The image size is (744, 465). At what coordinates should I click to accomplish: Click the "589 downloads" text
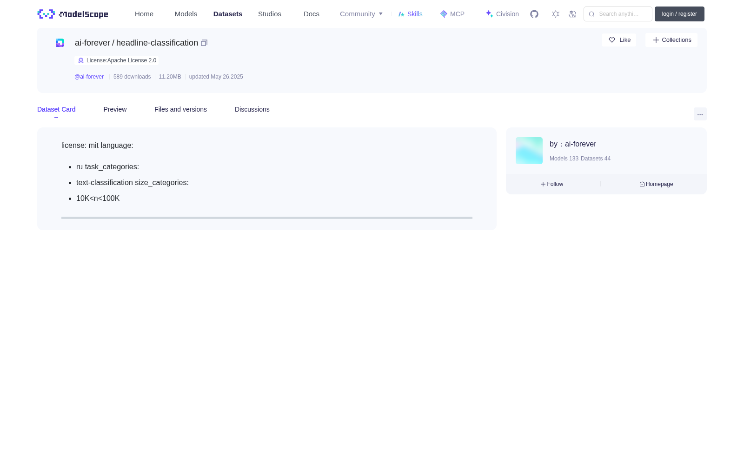(x=132, y=77)
